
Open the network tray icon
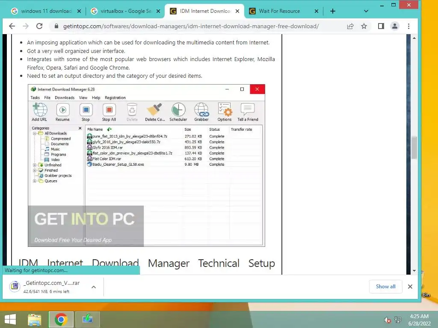coord(398,320)
